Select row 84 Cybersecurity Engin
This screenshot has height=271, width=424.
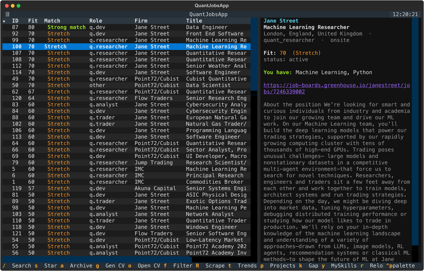pos(126,111)
